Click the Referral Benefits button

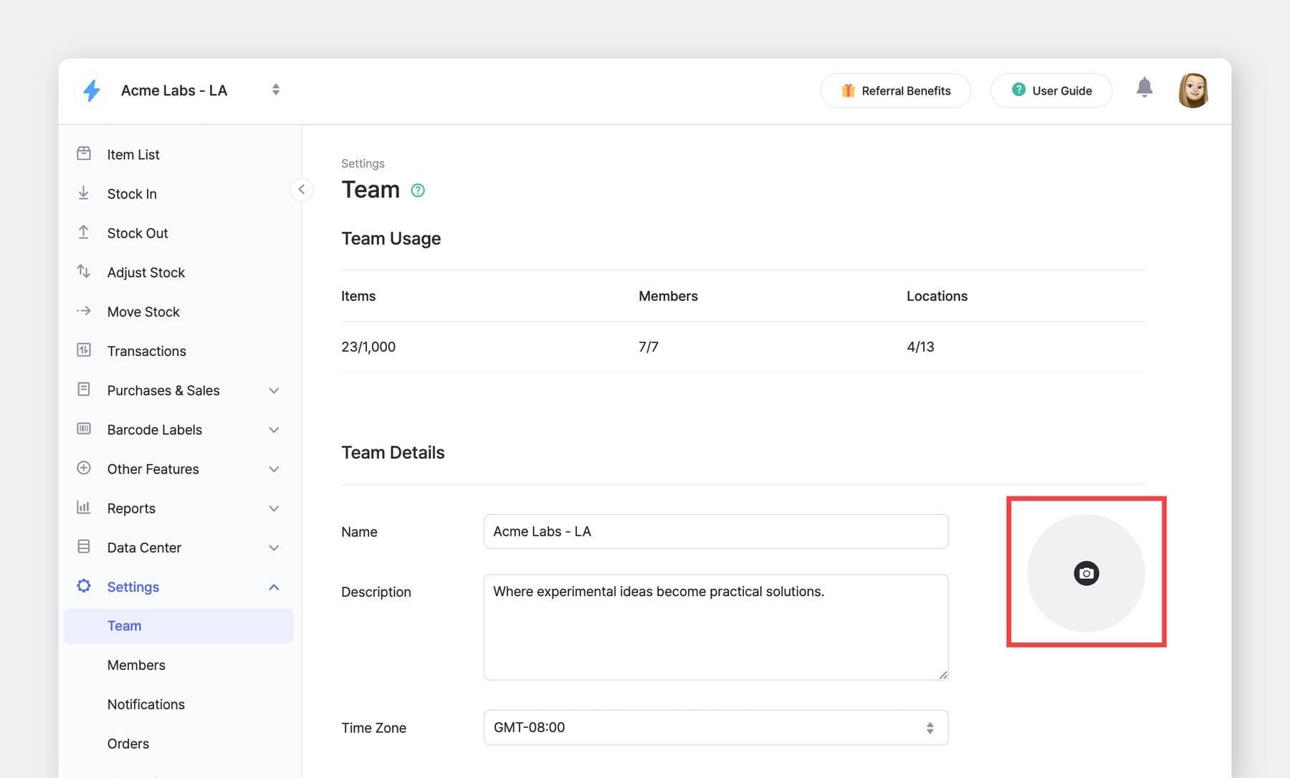click(x=895, y=90)
